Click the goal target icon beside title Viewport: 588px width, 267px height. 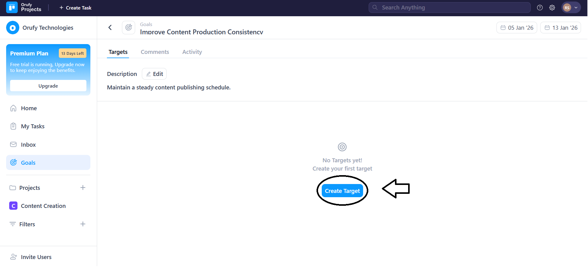click(128, 28)
